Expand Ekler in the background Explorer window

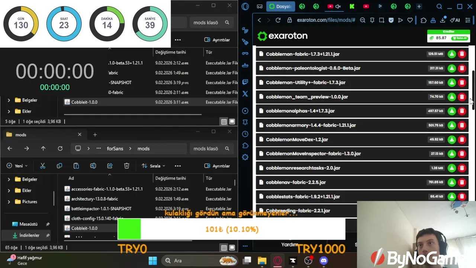tap(9, 111)
